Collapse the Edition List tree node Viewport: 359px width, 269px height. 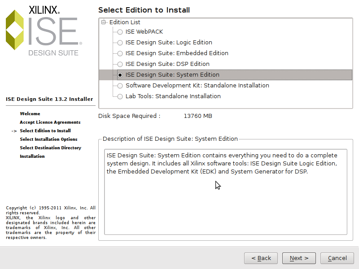tap(104, 22)
